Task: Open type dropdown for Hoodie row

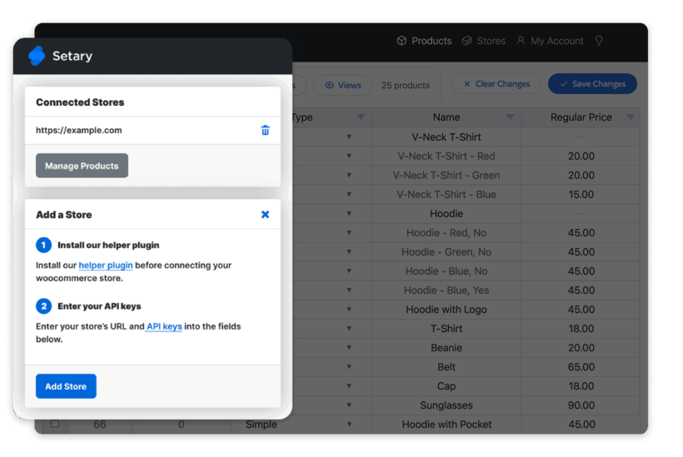Action: point(349,213)
